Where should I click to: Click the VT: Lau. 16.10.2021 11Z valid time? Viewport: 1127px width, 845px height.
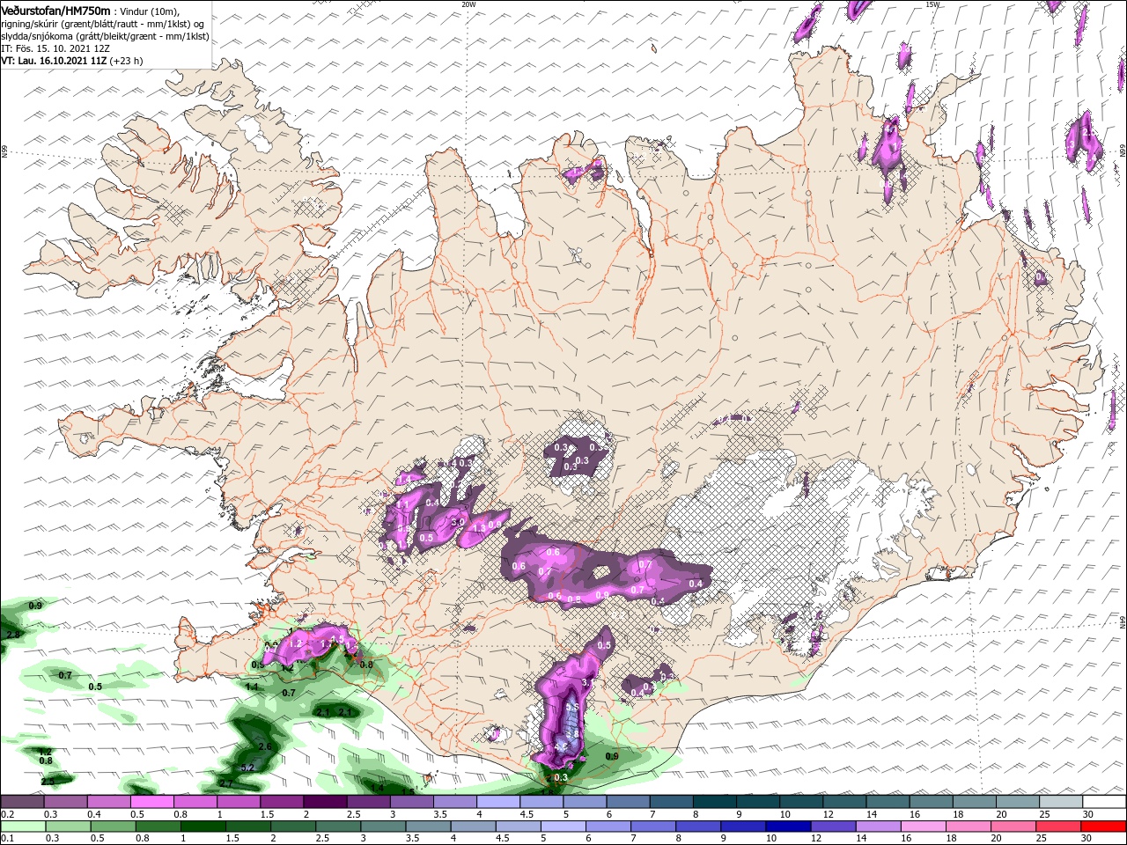coord(55,61)
